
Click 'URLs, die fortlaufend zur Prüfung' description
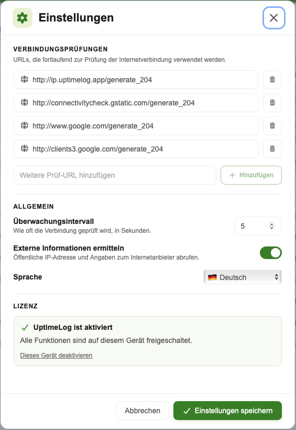coord(120,60)
